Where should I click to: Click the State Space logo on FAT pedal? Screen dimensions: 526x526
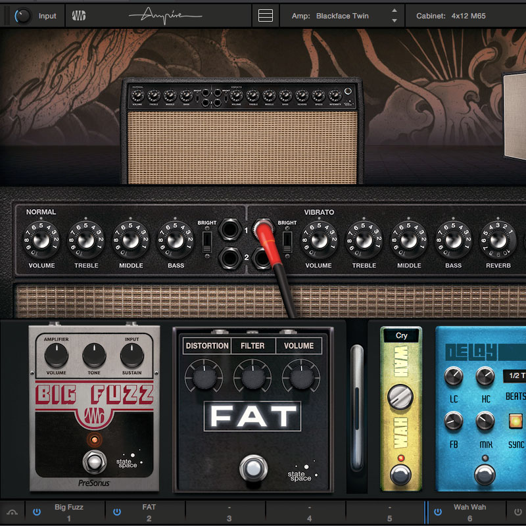[301, 472]
